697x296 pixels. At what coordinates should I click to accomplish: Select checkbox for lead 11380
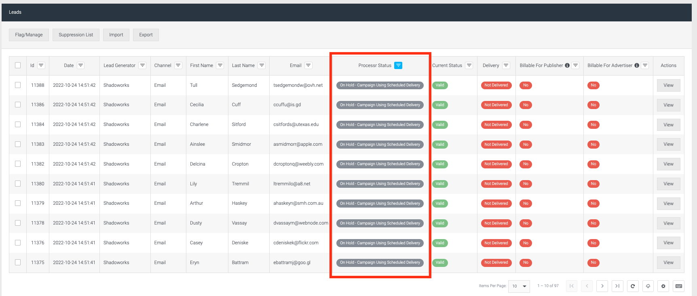click(x=18, y=184)
